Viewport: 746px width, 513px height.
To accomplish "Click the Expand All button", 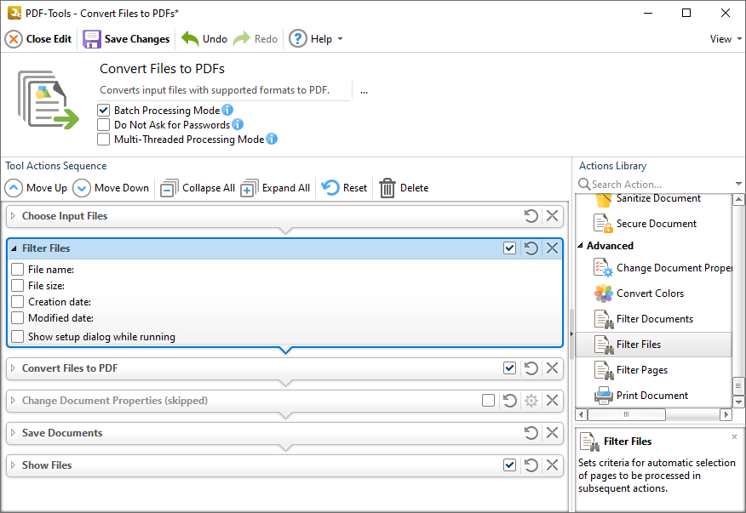I will (275, 187).
